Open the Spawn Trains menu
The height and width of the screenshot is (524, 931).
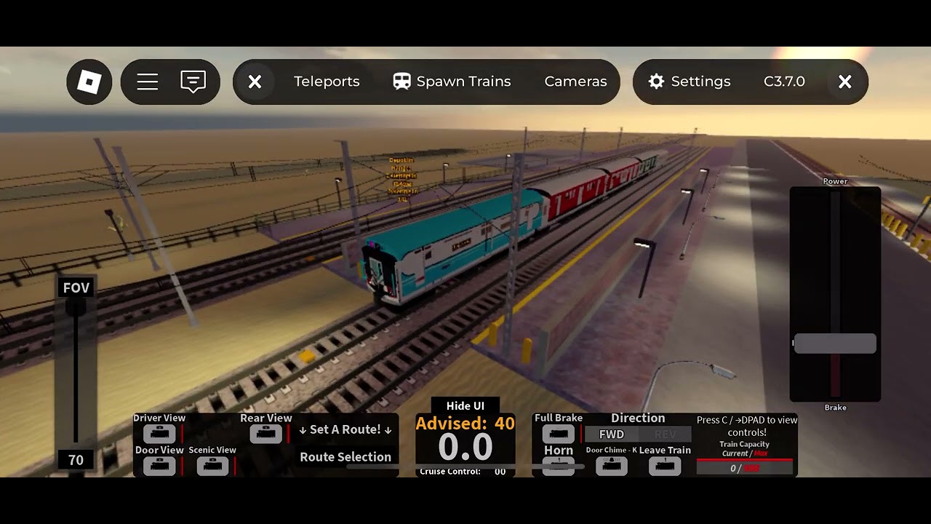coord(452,82)
